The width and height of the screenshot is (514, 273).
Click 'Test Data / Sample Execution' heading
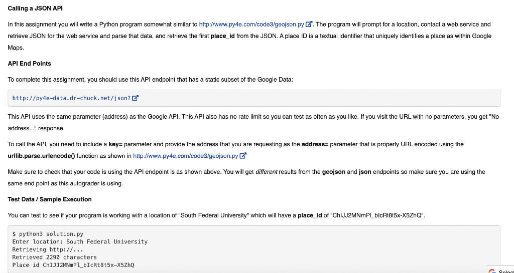coord(50,199)
